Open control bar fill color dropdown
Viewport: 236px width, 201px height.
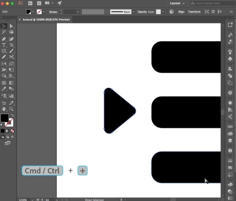(33, 12)
